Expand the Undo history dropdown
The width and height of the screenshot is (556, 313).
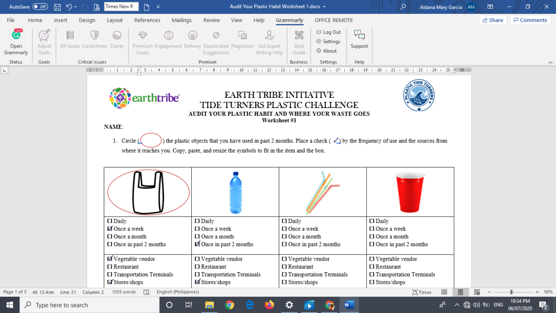tap(76, 6)
